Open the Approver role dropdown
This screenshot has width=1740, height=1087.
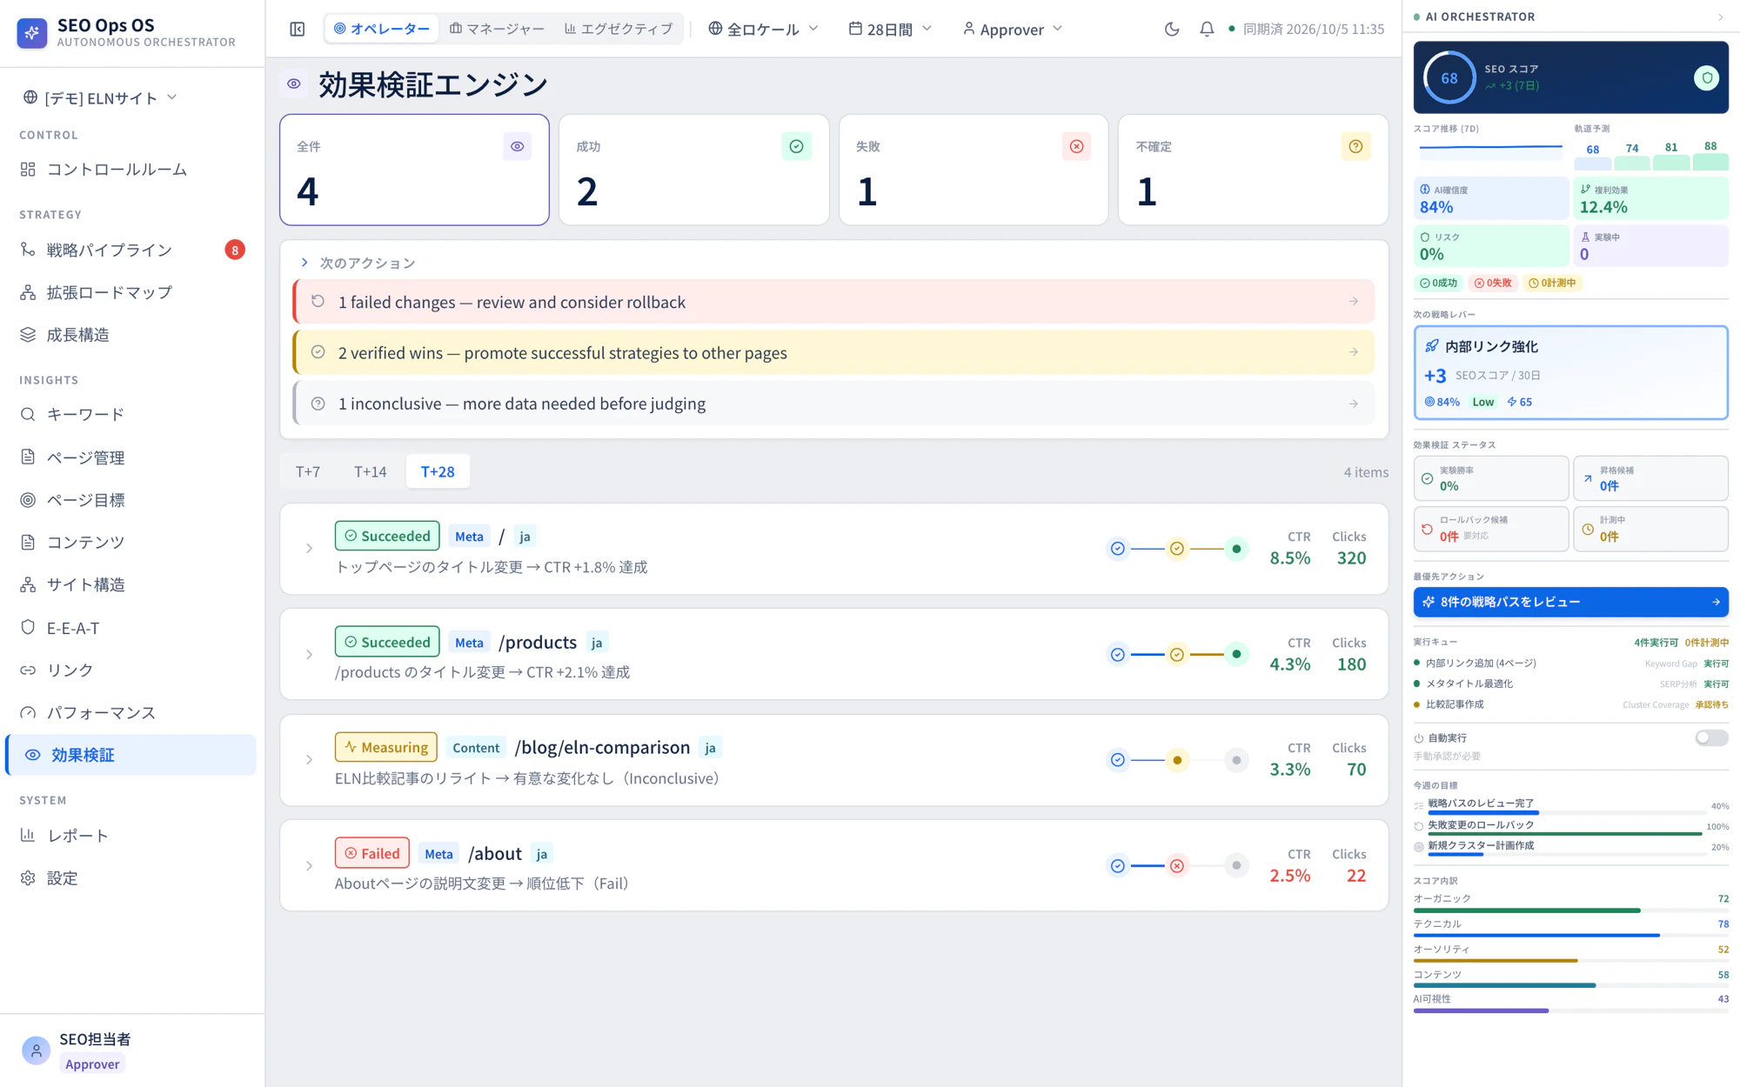[x=1013, y=29]
